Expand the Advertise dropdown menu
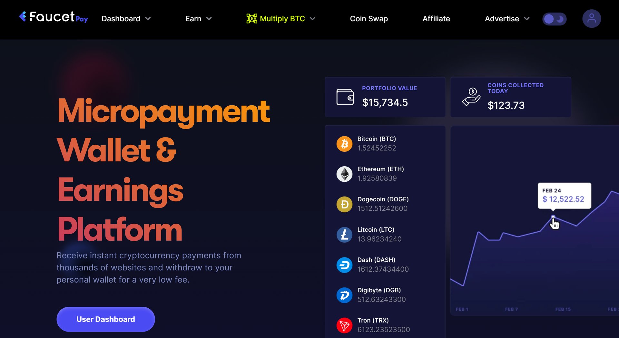The height and width of the screenshot is (338, 619). (507, 19)
